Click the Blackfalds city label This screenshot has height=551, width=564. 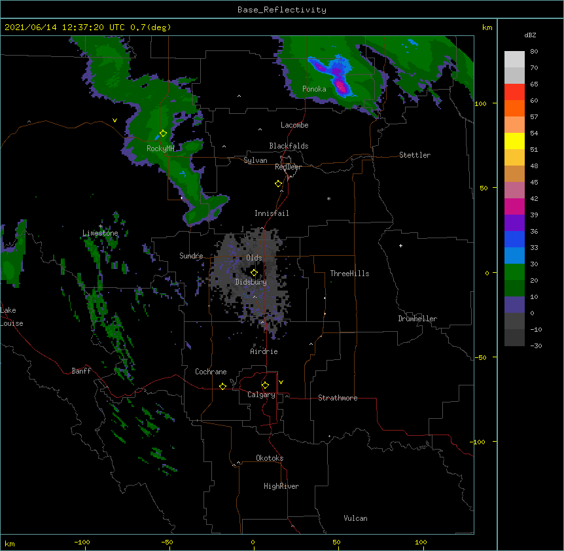[x=289, y=146]
